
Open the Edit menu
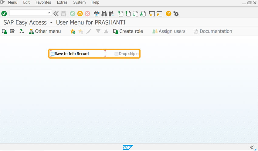click(26, 2)
